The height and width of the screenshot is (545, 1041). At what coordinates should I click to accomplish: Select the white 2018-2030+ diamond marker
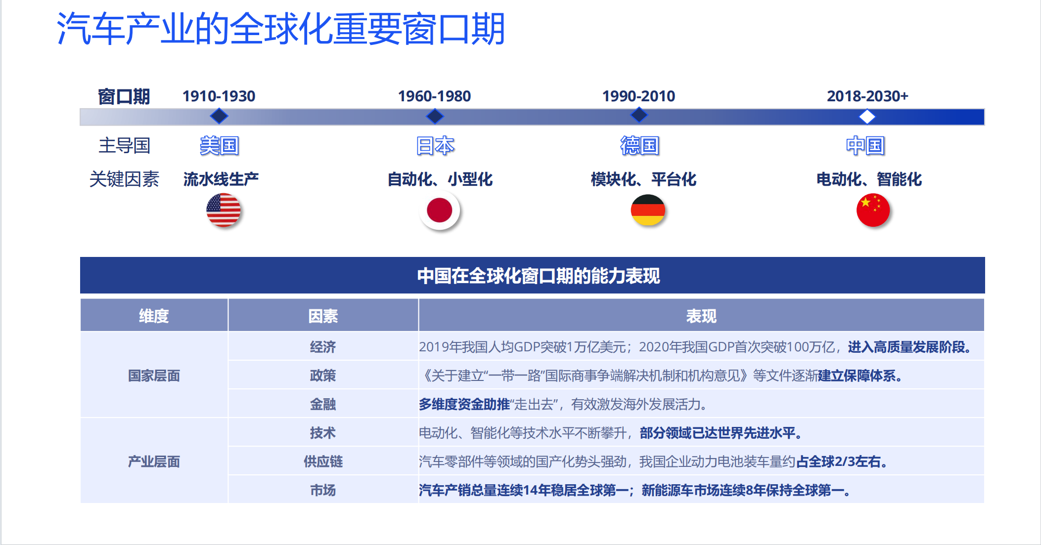[x=867, y=117]
